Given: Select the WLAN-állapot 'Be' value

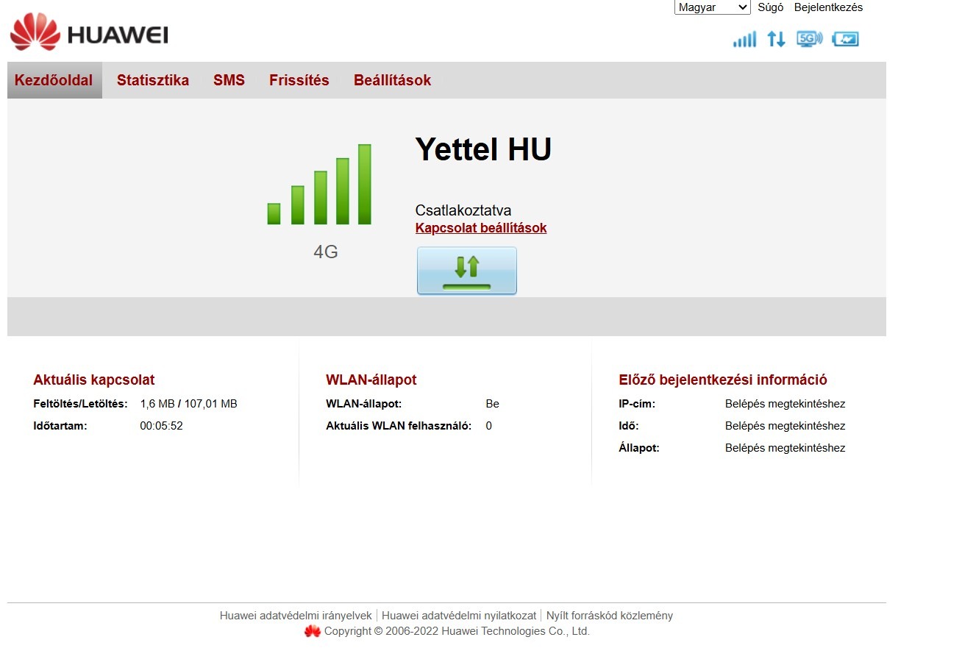Looking at the screenshot, I should click(493, 404).
